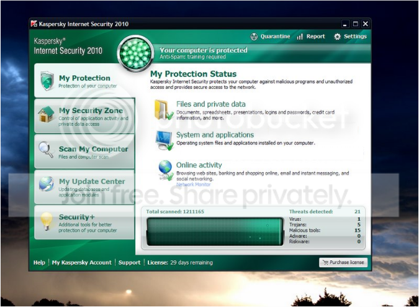Open Files and private data section
Image resolution: width=419 pixels, height=307 pixels.
click(x=210, y=104)
